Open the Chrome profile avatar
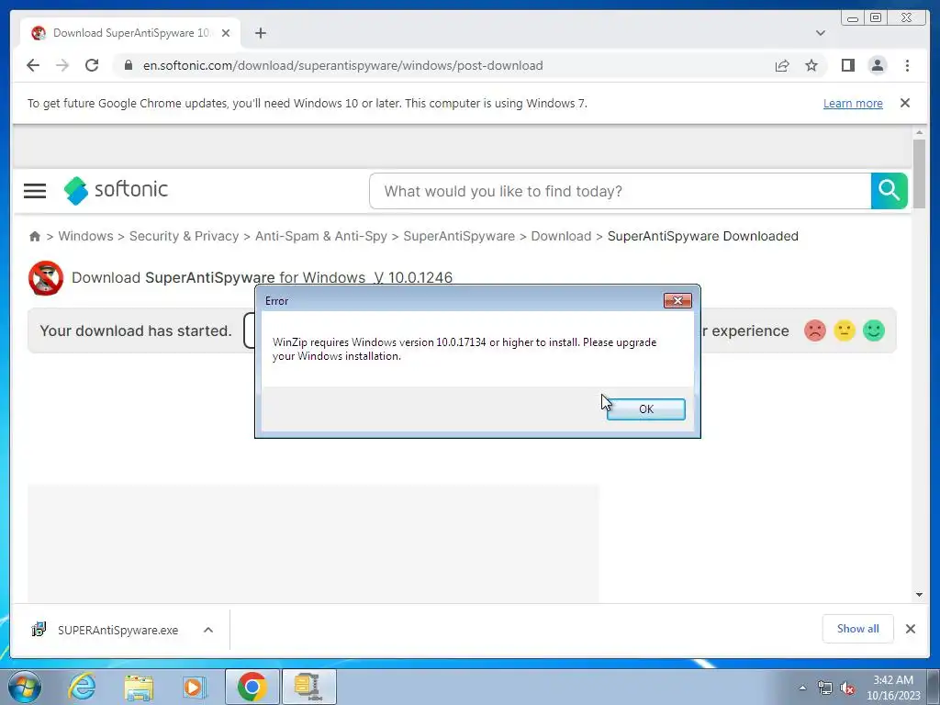This screenshot has height=705, width=940. point(877,65)
